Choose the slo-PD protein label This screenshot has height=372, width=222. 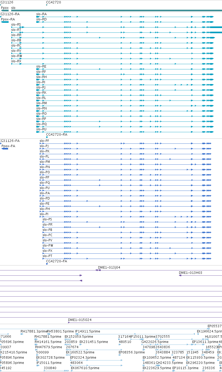pos(45,198)
